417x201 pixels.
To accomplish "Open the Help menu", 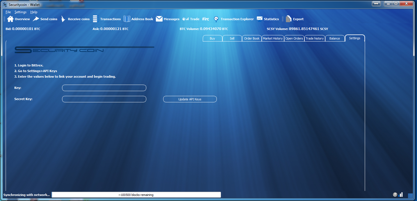I will point(34,12).
